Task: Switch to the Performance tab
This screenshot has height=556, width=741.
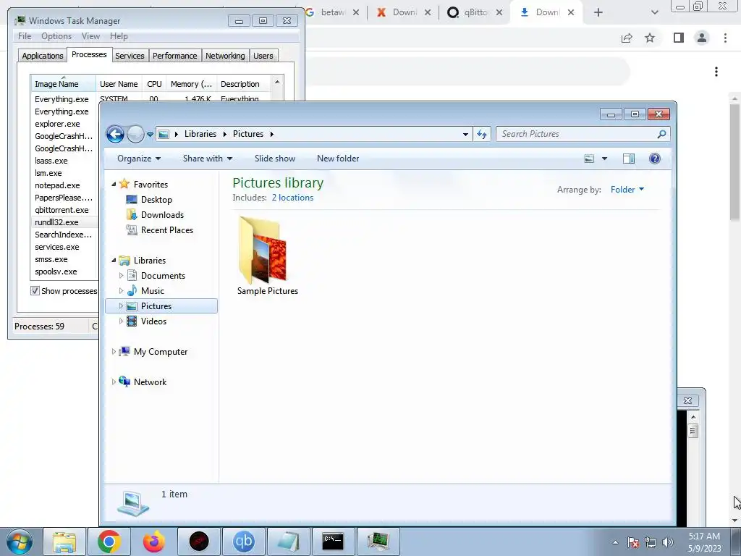Action: (x=175, y=56)
